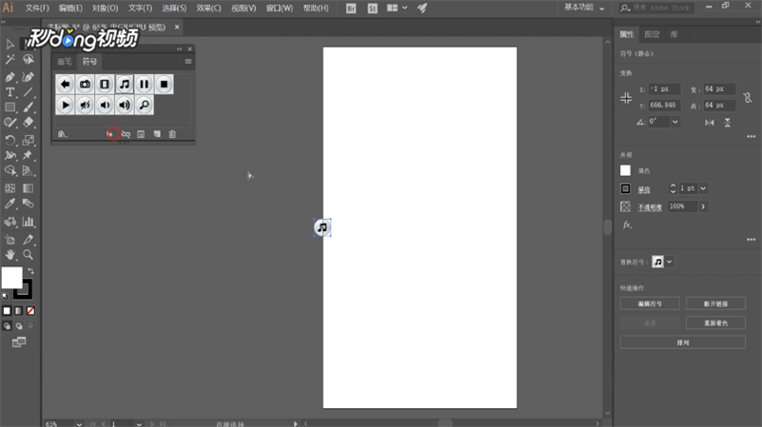Viewport: 762px width, 427px height.
Task: Set fill to None
Action: 30,311
